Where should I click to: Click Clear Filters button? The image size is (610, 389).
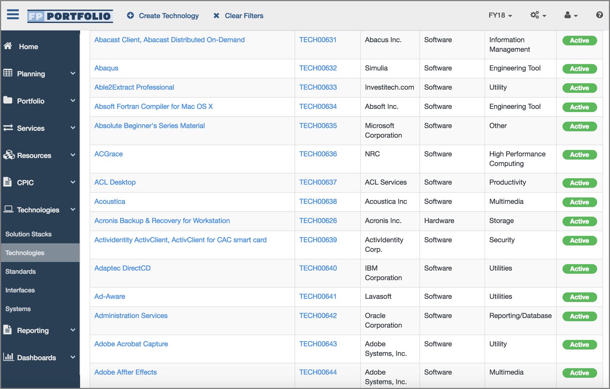coord(238,16)
